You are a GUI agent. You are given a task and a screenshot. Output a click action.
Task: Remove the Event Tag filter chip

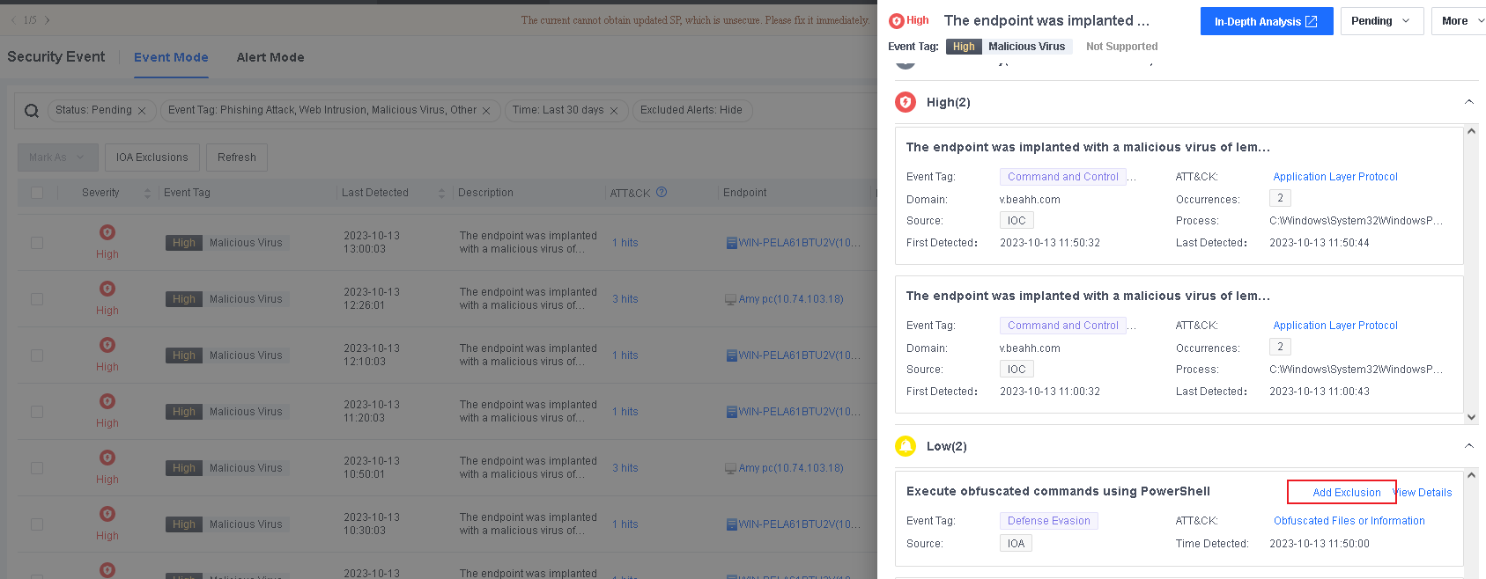point(486,111)
